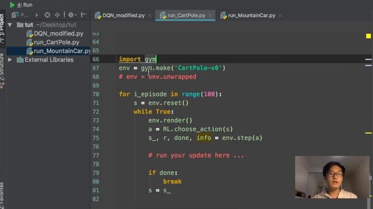Click the 'if done:' line
Image resolution: width=373 pixels, height=209 pixels.
click(x=163, y=173)
